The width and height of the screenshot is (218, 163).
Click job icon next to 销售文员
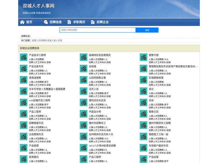[144, 114]
